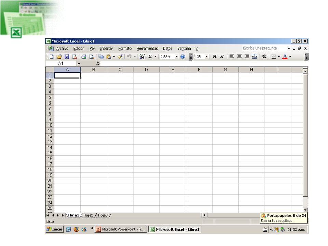Expand the 'Escriba una pregunta' dropdown arrow
Screen dimensions: 328x246
(x=289, y=48)
